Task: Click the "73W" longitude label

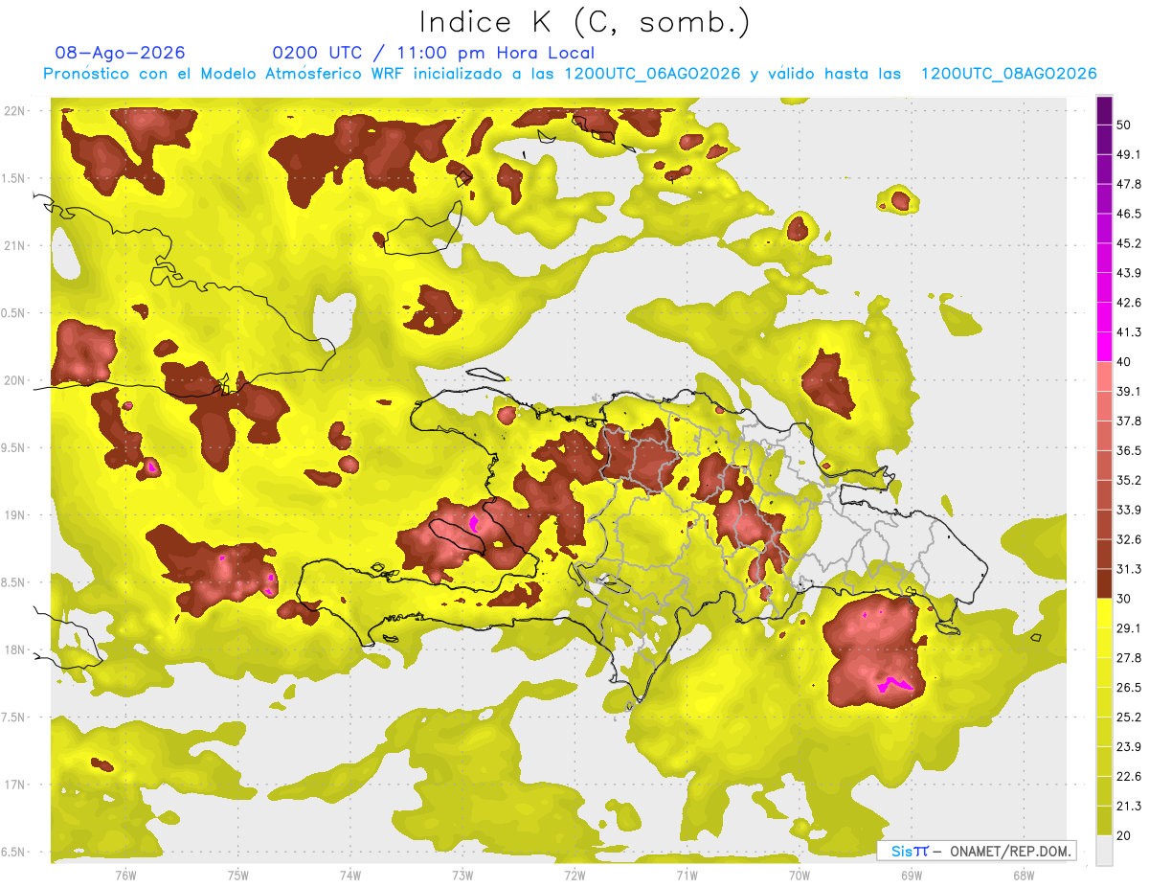Action: [462, 875]
